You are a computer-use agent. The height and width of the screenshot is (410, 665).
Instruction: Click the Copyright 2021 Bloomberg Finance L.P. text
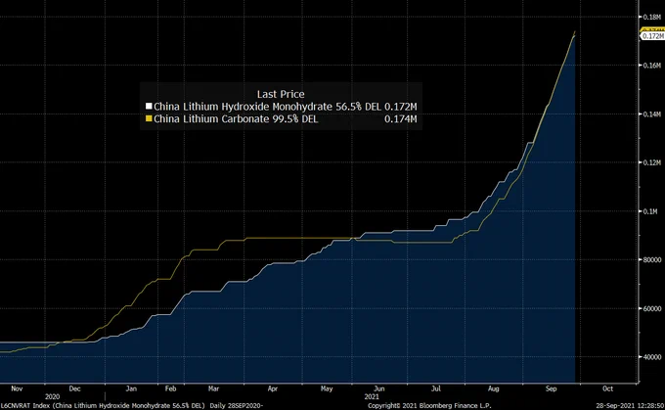pyautogui.click(x=429, y=406)
